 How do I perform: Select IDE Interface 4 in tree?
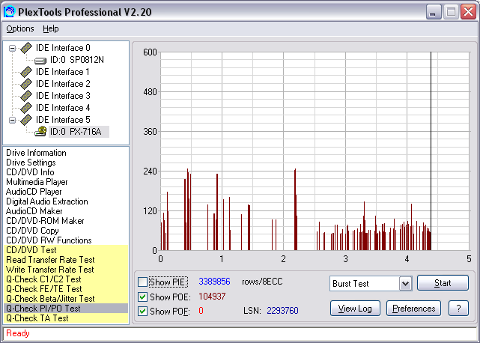[63, 108]
